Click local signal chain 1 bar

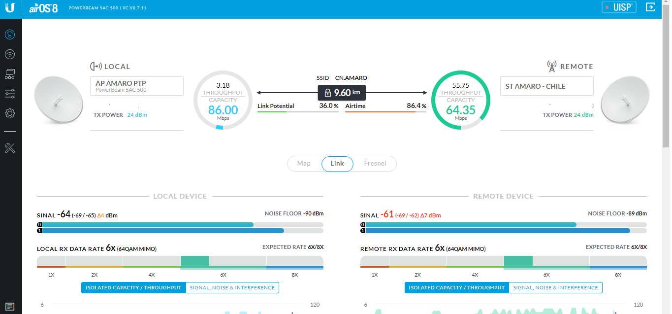(180, 231)
